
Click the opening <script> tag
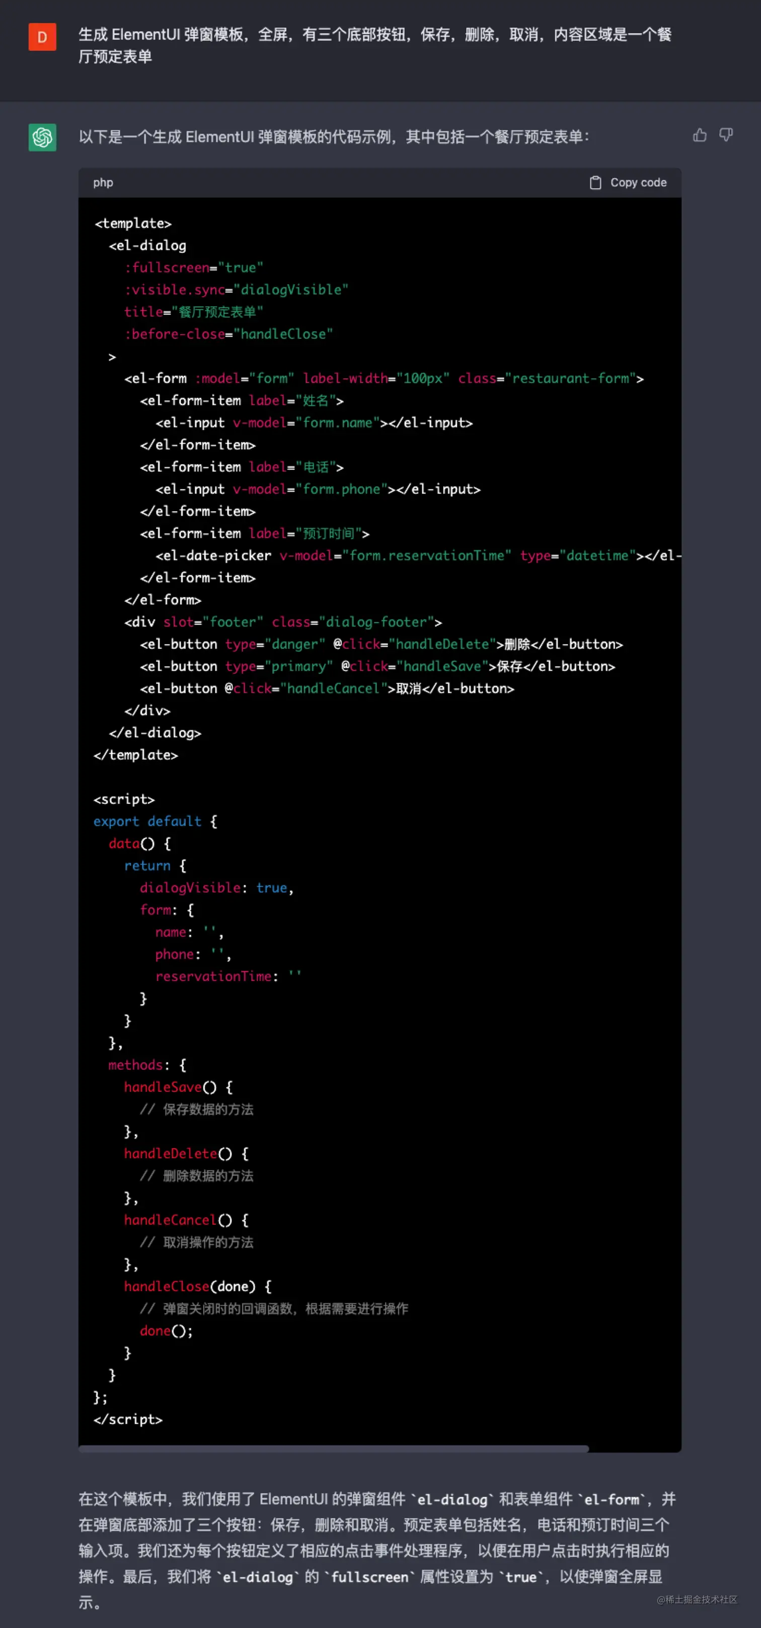124,799
